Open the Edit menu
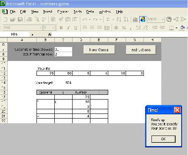Image resolution: width=188 pixels, height=155 pixels. tap(23, 12)
